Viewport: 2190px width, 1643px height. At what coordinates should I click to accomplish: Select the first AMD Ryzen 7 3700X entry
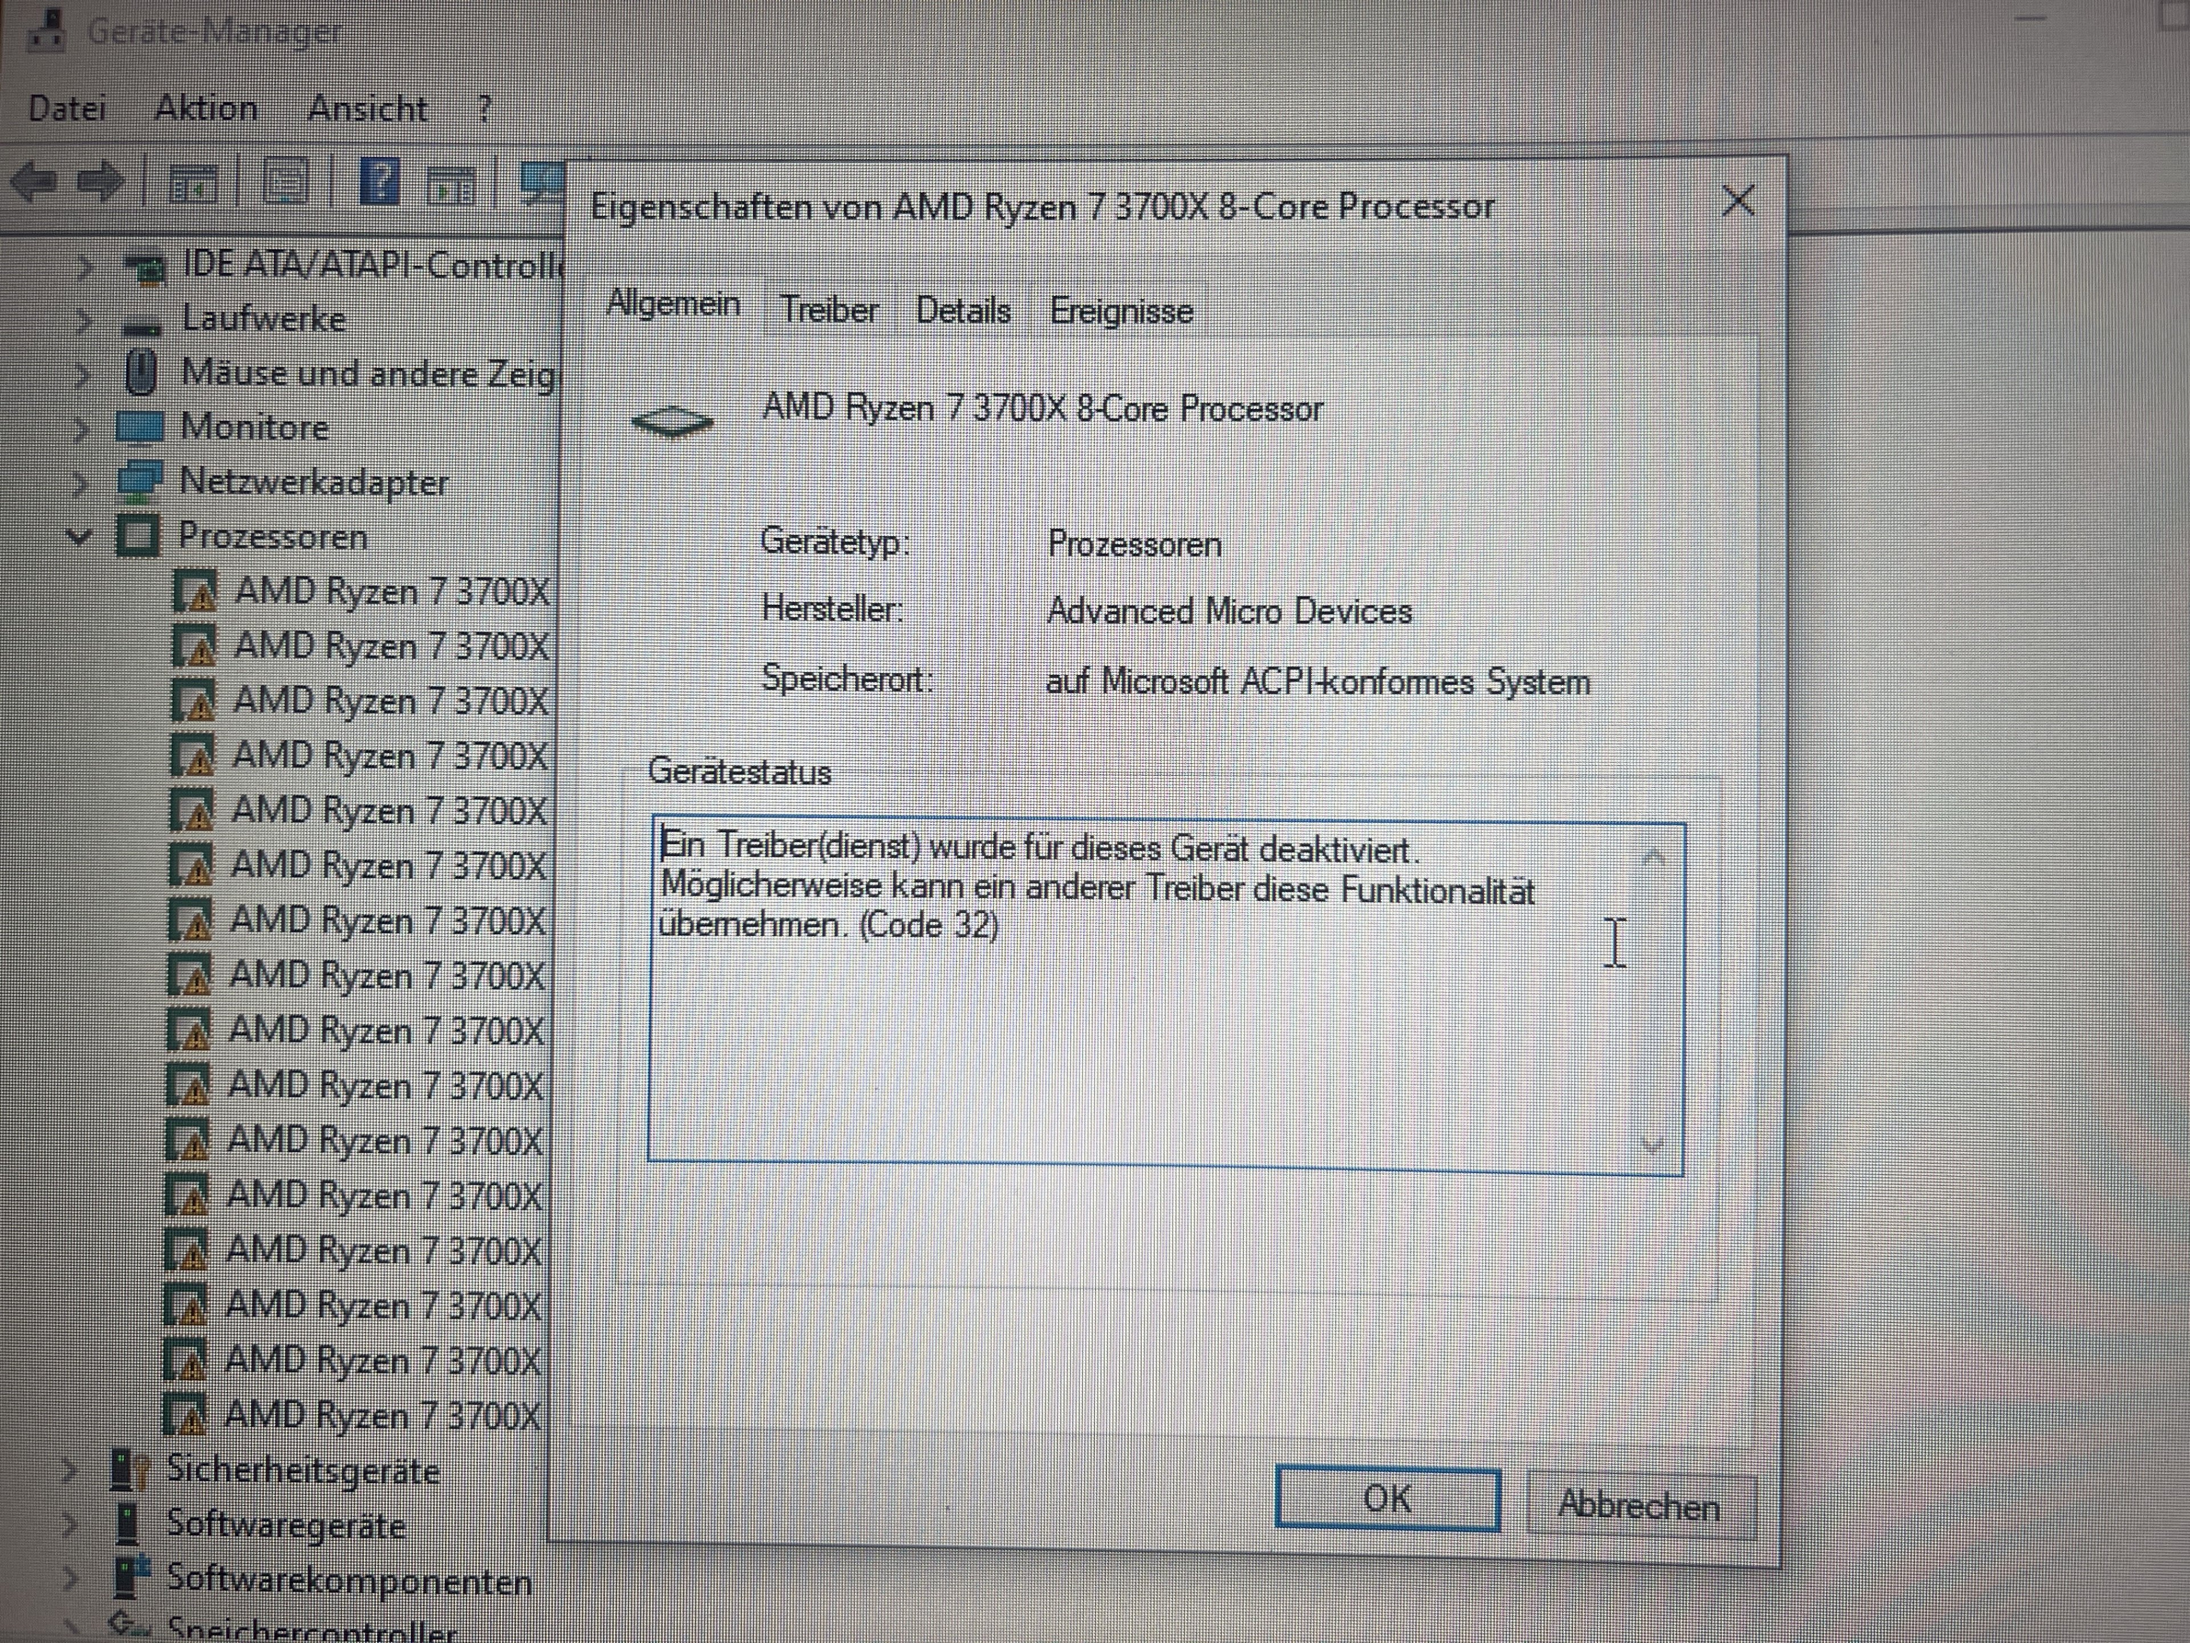[x=391, y=592]
